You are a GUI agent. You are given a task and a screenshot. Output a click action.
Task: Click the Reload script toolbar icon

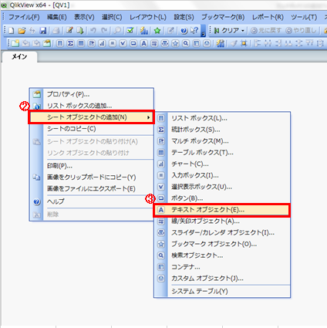coord(80,31)
